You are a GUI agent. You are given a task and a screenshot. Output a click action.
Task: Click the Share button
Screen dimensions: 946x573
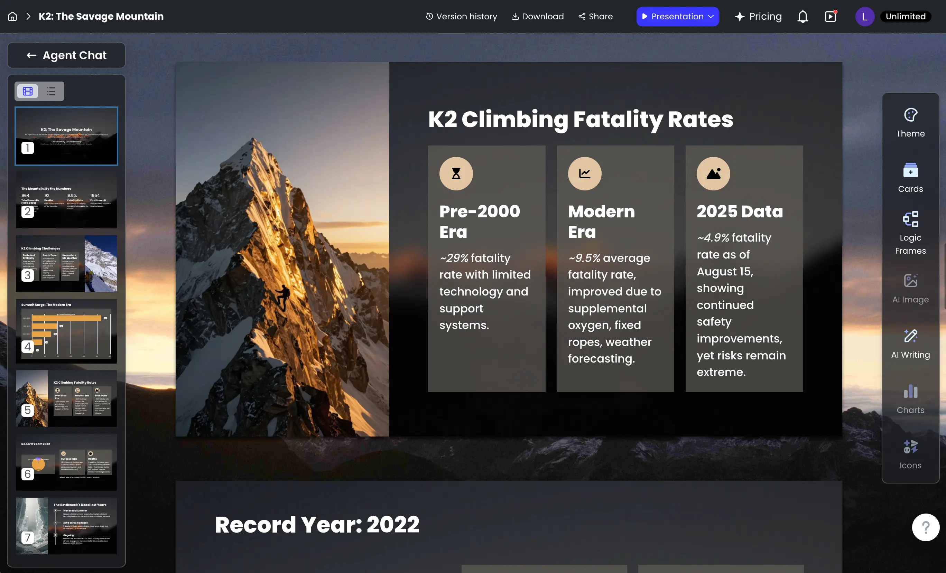click(x=595, y=16)
